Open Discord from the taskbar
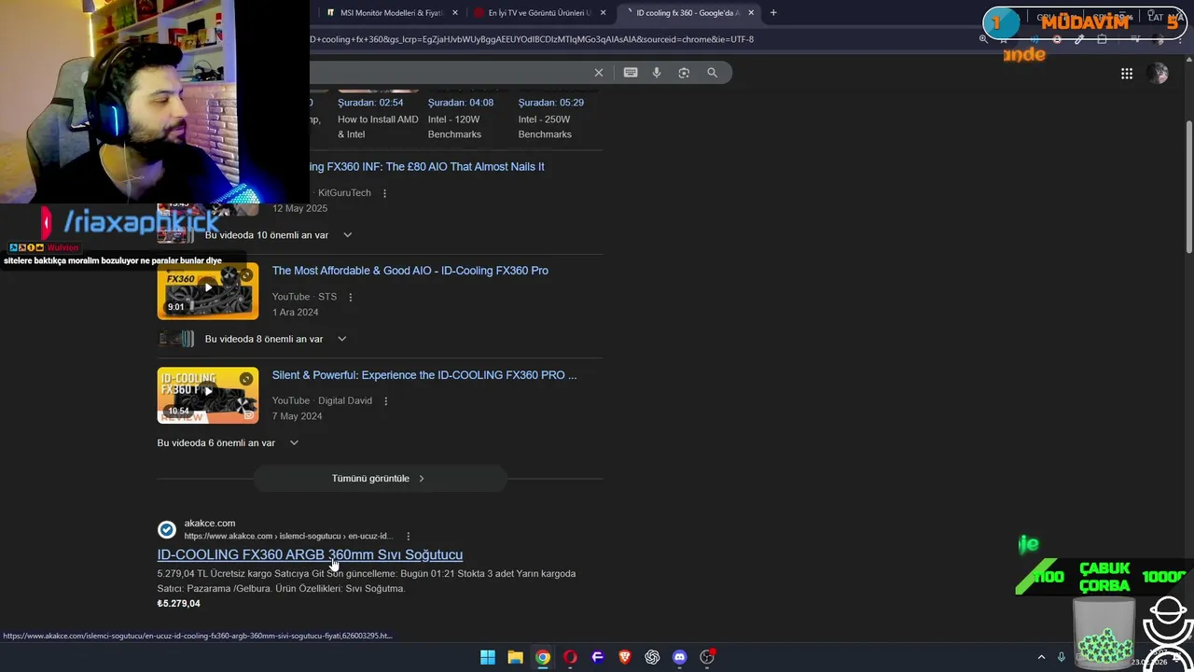This screenshot has width=1194, height=672. 679,657
